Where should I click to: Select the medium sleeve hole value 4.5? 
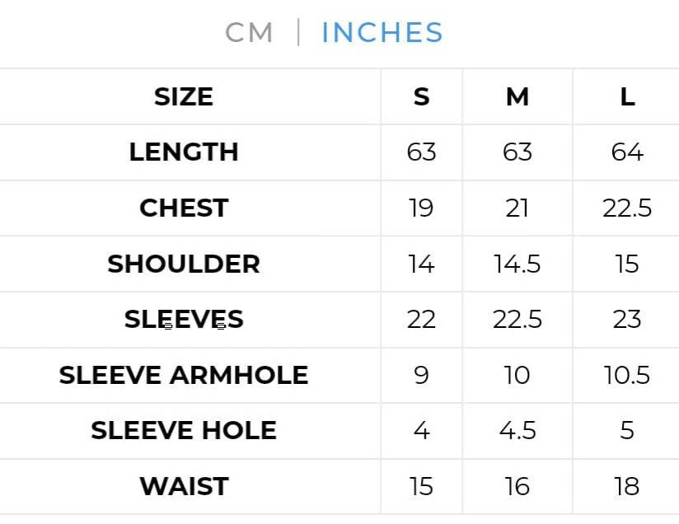517,431
